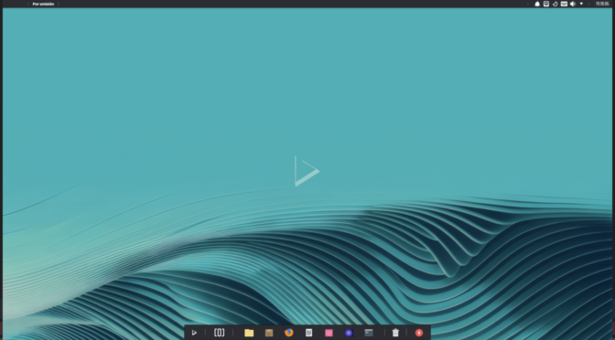Open the yellow folder file manager
The width and height of the screenshot is (615, 340).
click(249, 333)
